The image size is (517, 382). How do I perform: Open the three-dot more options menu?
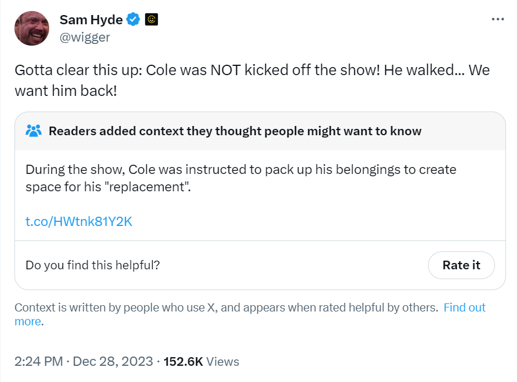point(497,19)
